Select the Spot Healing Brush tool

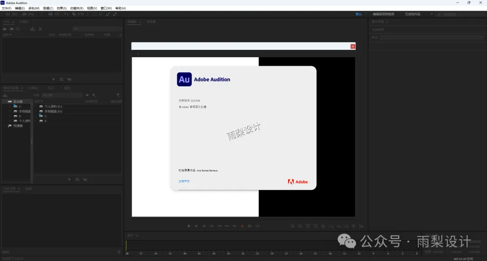pos(115,14)
